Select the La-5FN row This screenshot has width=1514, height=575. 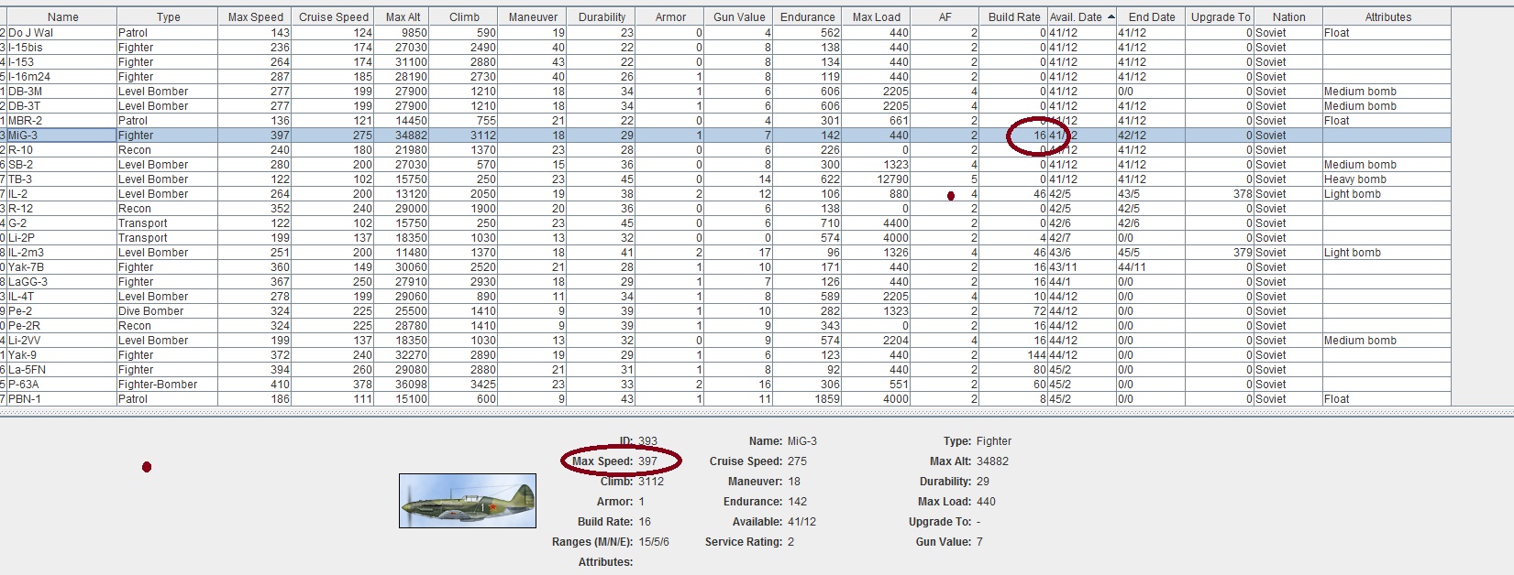coord(725,369)
